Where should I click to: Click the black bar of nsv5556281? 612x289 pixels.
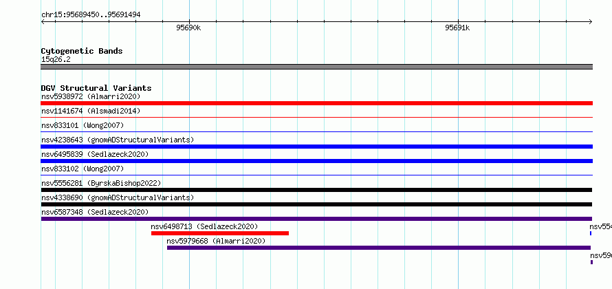pos(316,190)
